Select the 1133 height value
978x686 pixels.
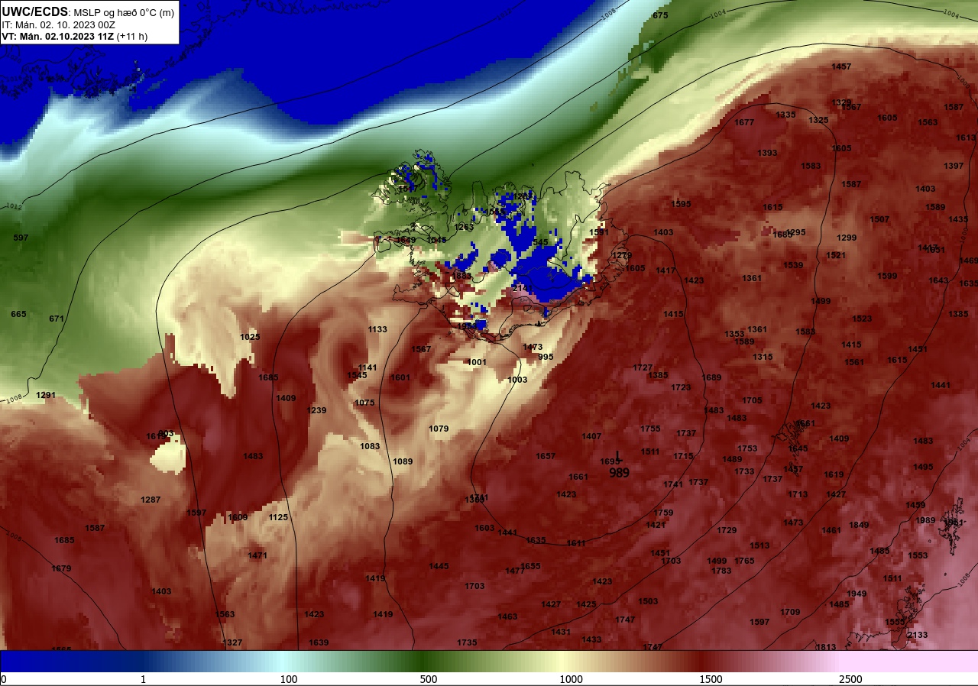[377, 329]
